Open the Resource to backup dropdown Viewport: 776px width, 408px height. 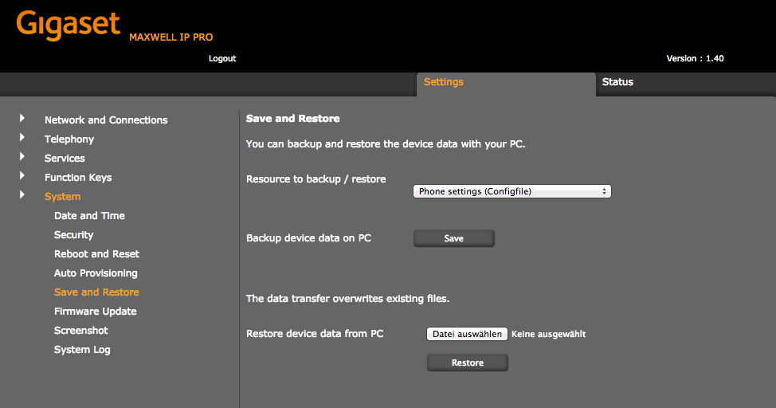512,191
